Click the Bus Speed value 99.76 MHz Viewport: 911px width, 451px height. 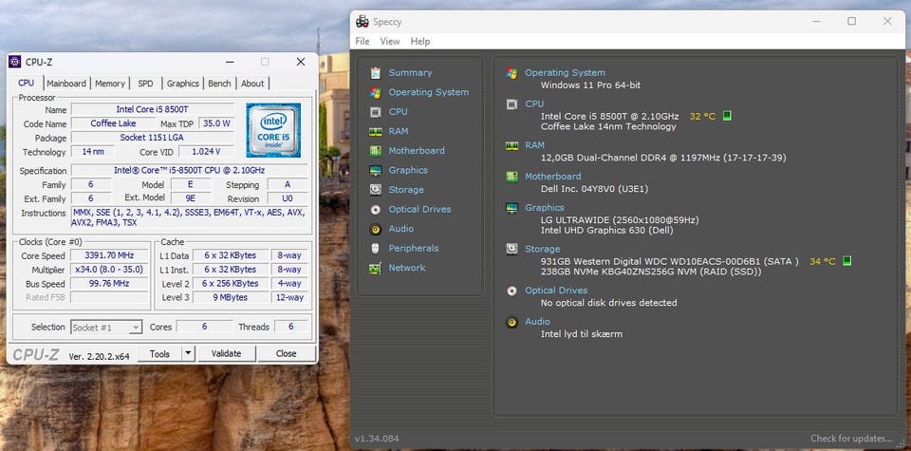109,284
